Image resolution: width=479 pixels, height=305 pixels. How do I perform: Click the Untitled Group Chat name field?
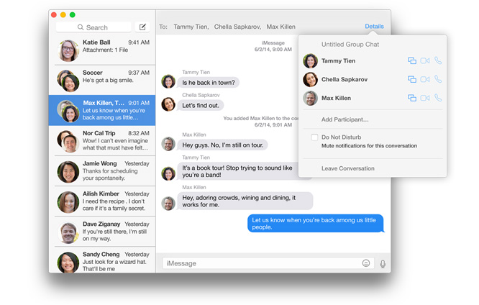click(x=350, y=45)
